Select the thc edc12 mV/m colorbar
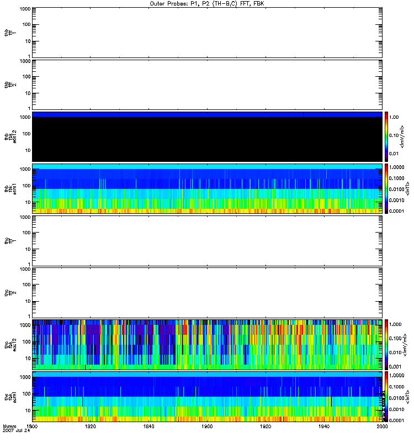 tap(388, 344)
